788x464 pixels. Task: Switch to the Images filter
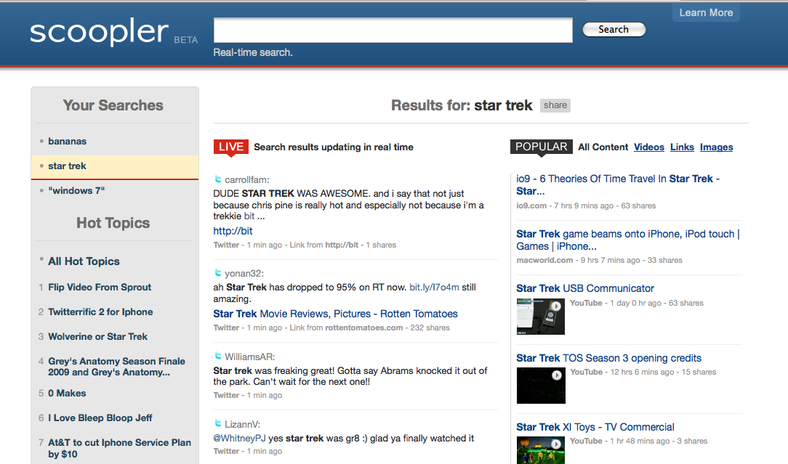point(716,147)
